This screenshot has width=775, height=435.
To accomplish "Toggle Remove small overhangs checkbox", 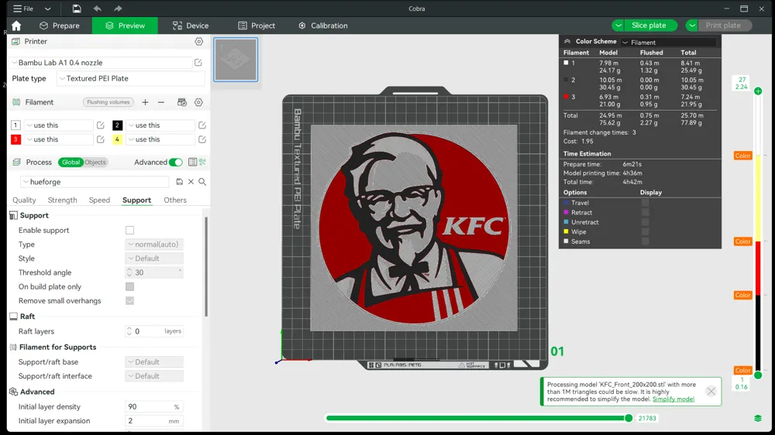I will 129,300.
